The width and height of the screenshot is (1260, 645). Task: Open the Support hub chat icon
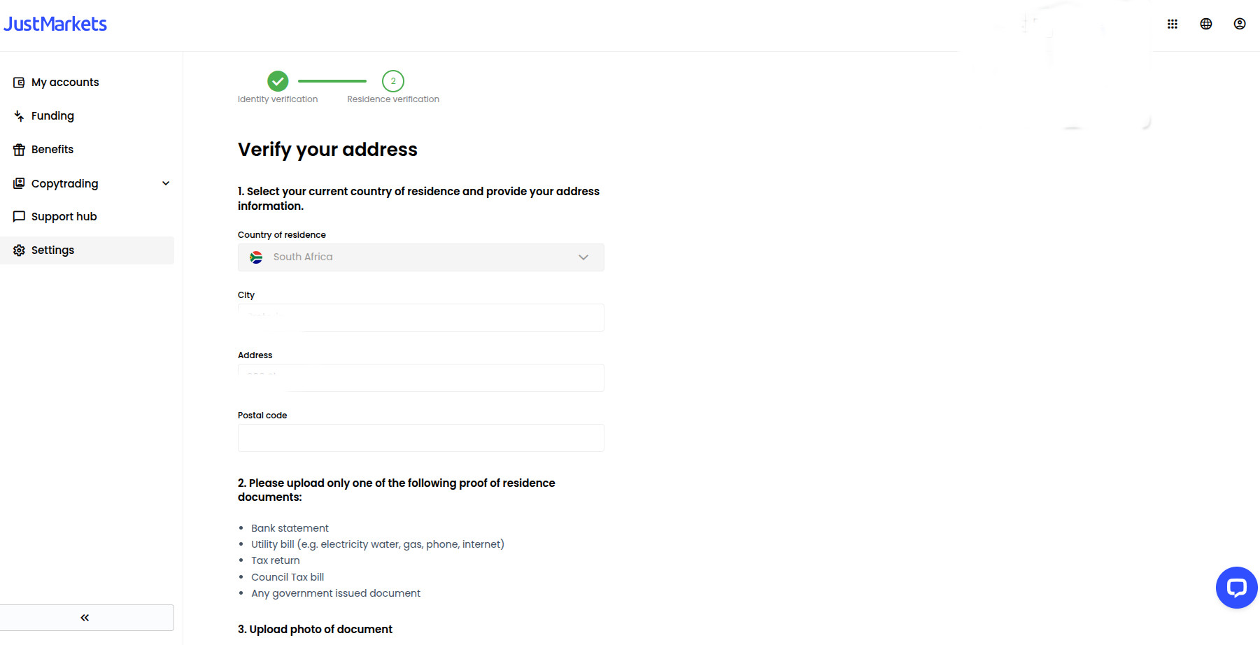coord(18,216)
